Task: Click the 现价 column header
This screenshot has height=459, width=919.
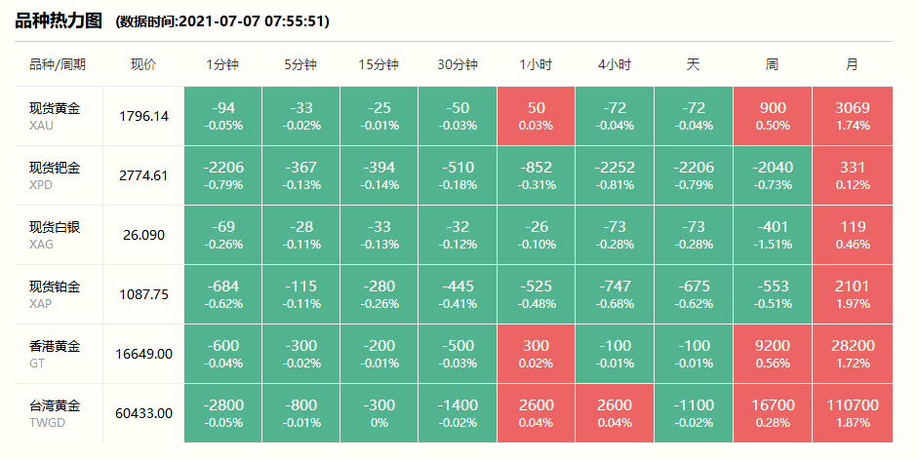Action: click(143, 65)
